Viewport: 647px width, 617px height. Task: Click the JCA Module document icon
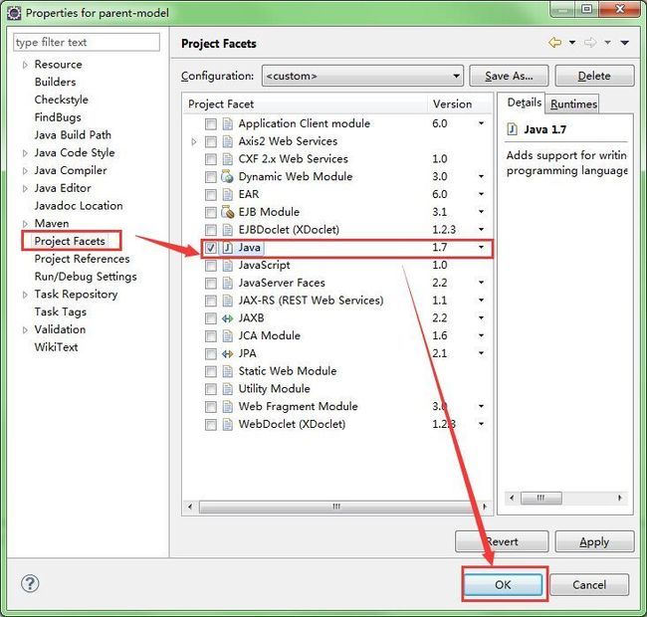(x=227, y=335)
